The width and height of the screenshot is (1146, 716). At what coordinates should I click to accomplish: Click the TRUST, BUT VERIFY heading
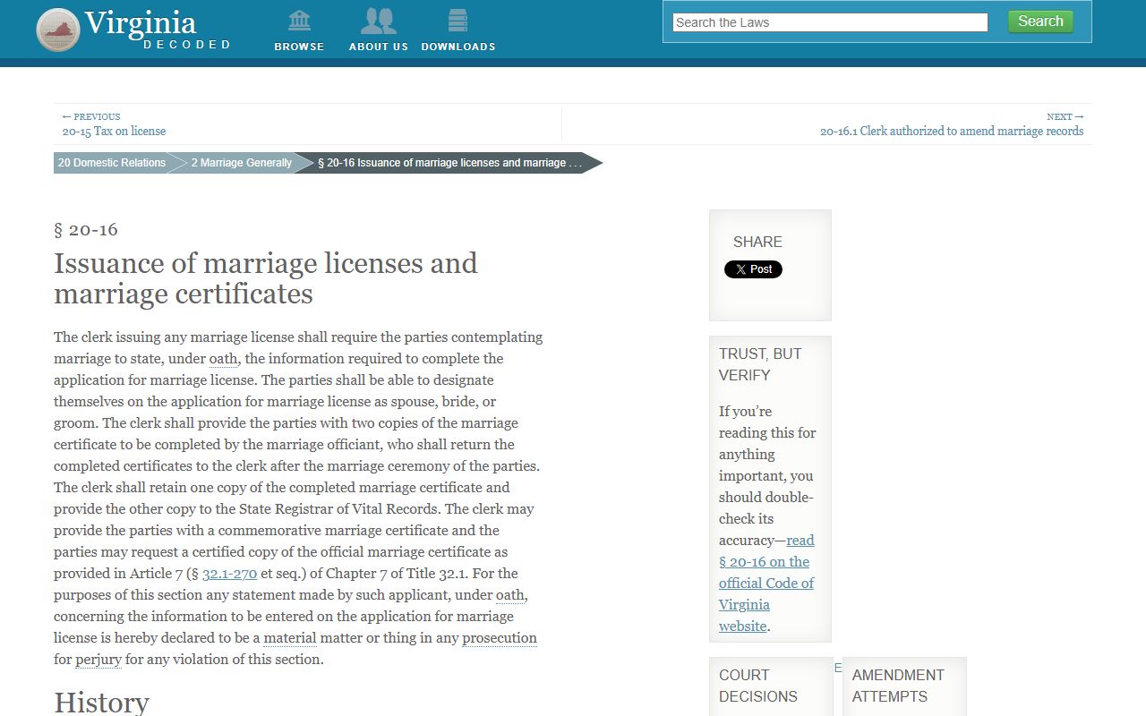760,364
